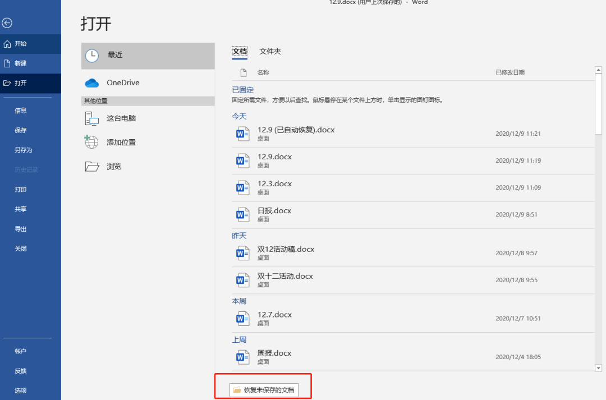The width and height of the screenshot is (606, 400).
Task: Open 日报.docx from the recent list
Action: point(413,215)
